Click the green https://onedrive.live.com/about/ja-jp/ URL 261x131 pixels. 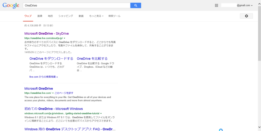(44, 38)
